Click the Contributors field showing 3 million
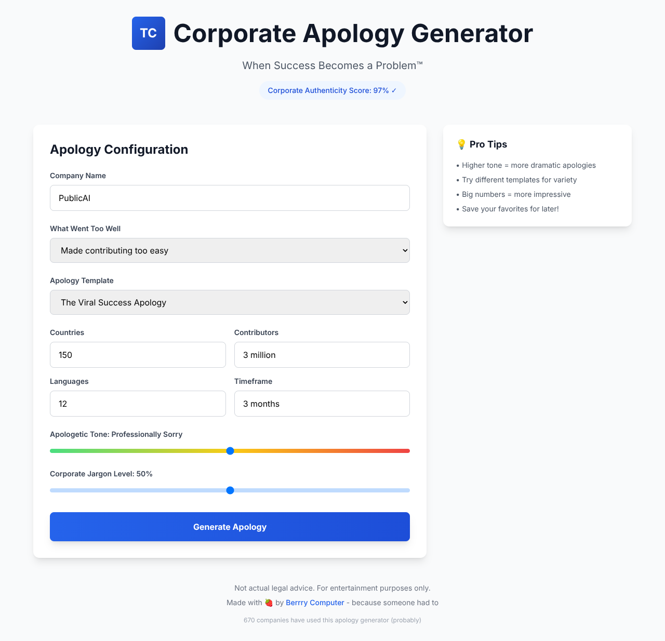 point(322,355)
